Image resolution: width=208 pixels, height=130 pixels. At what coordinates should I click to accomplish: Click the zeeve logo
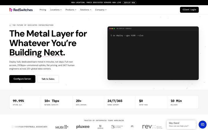click(100, 127)
